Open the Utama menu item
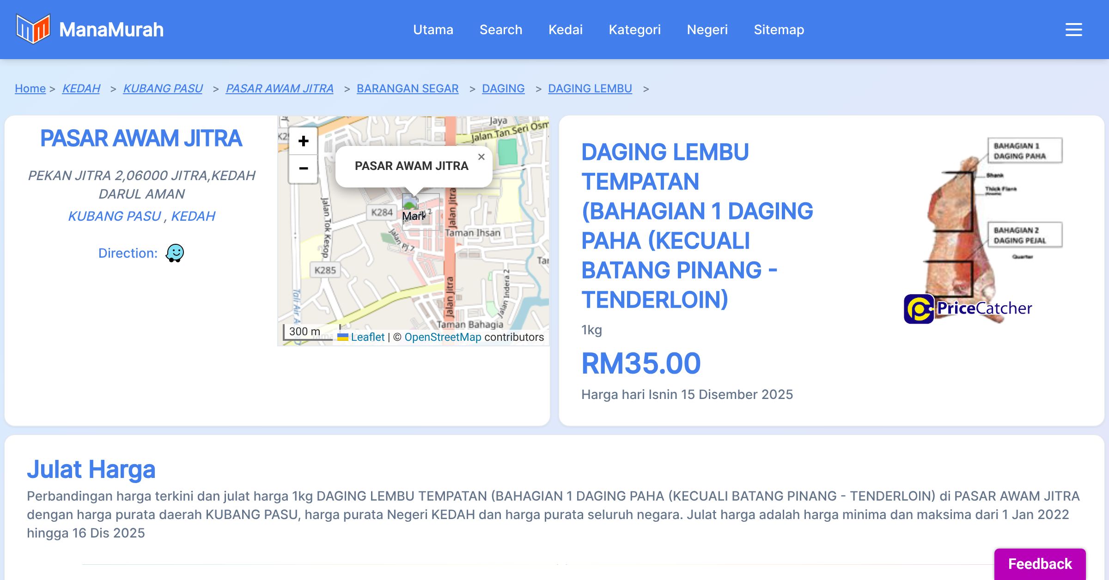Image resolution: width=1109 pixels, height=580 pixels. tap(433, 30)
